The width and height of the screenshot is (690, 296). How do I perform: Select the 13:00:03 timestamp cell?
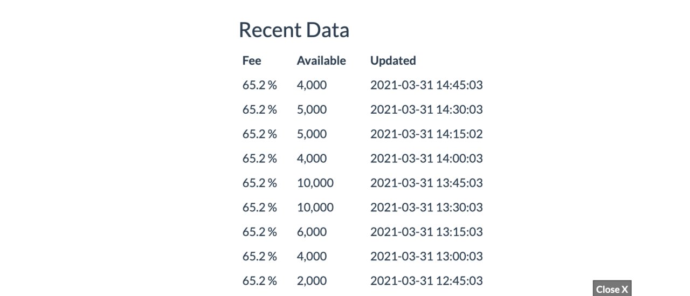426,256
